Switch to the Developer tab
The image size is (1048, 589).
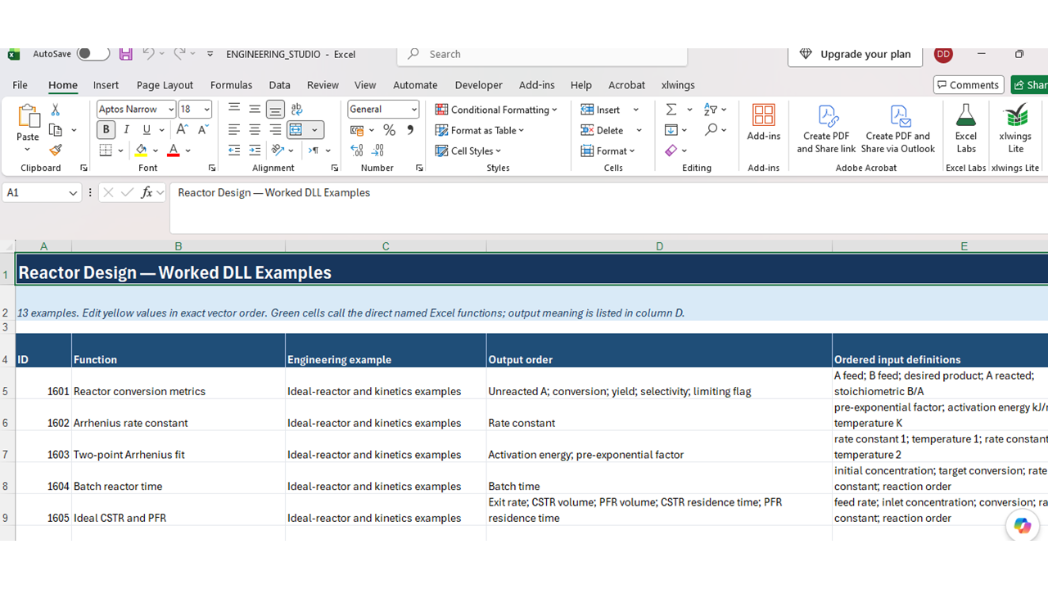click(479, 85)
